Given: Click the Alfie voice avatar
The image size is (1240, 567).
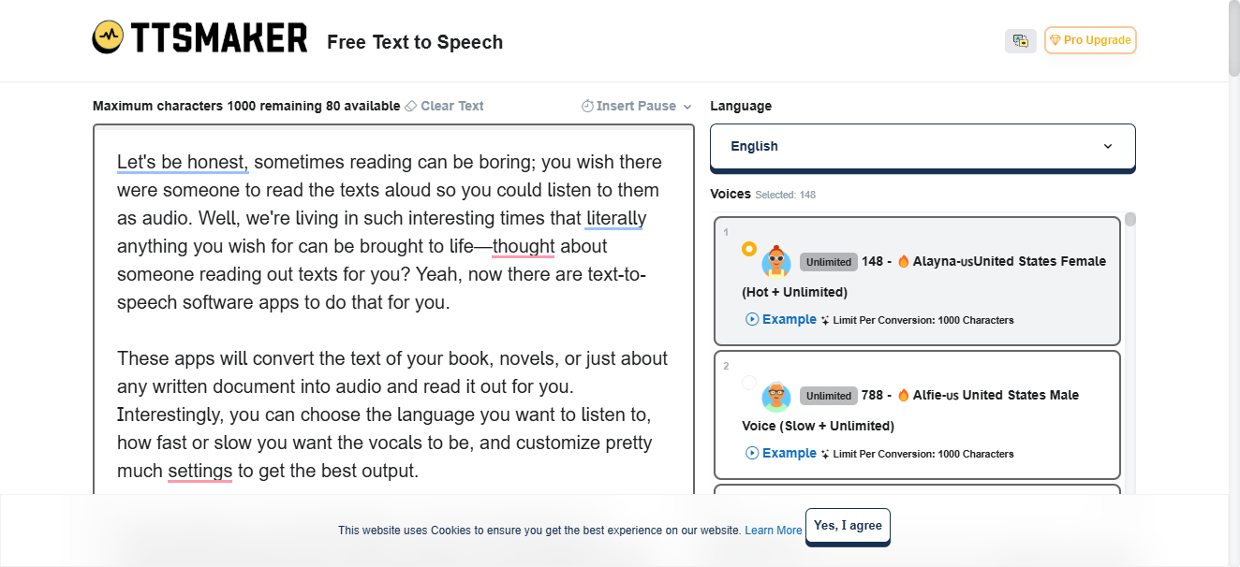Looking at the screenshot, I should coord(776,396).
